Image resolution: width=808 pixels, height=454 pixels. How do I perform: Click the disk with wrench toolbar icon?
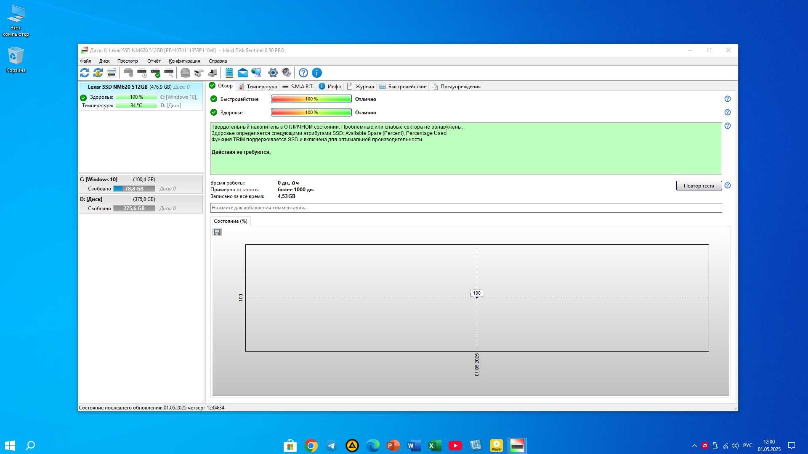(128, 73)
